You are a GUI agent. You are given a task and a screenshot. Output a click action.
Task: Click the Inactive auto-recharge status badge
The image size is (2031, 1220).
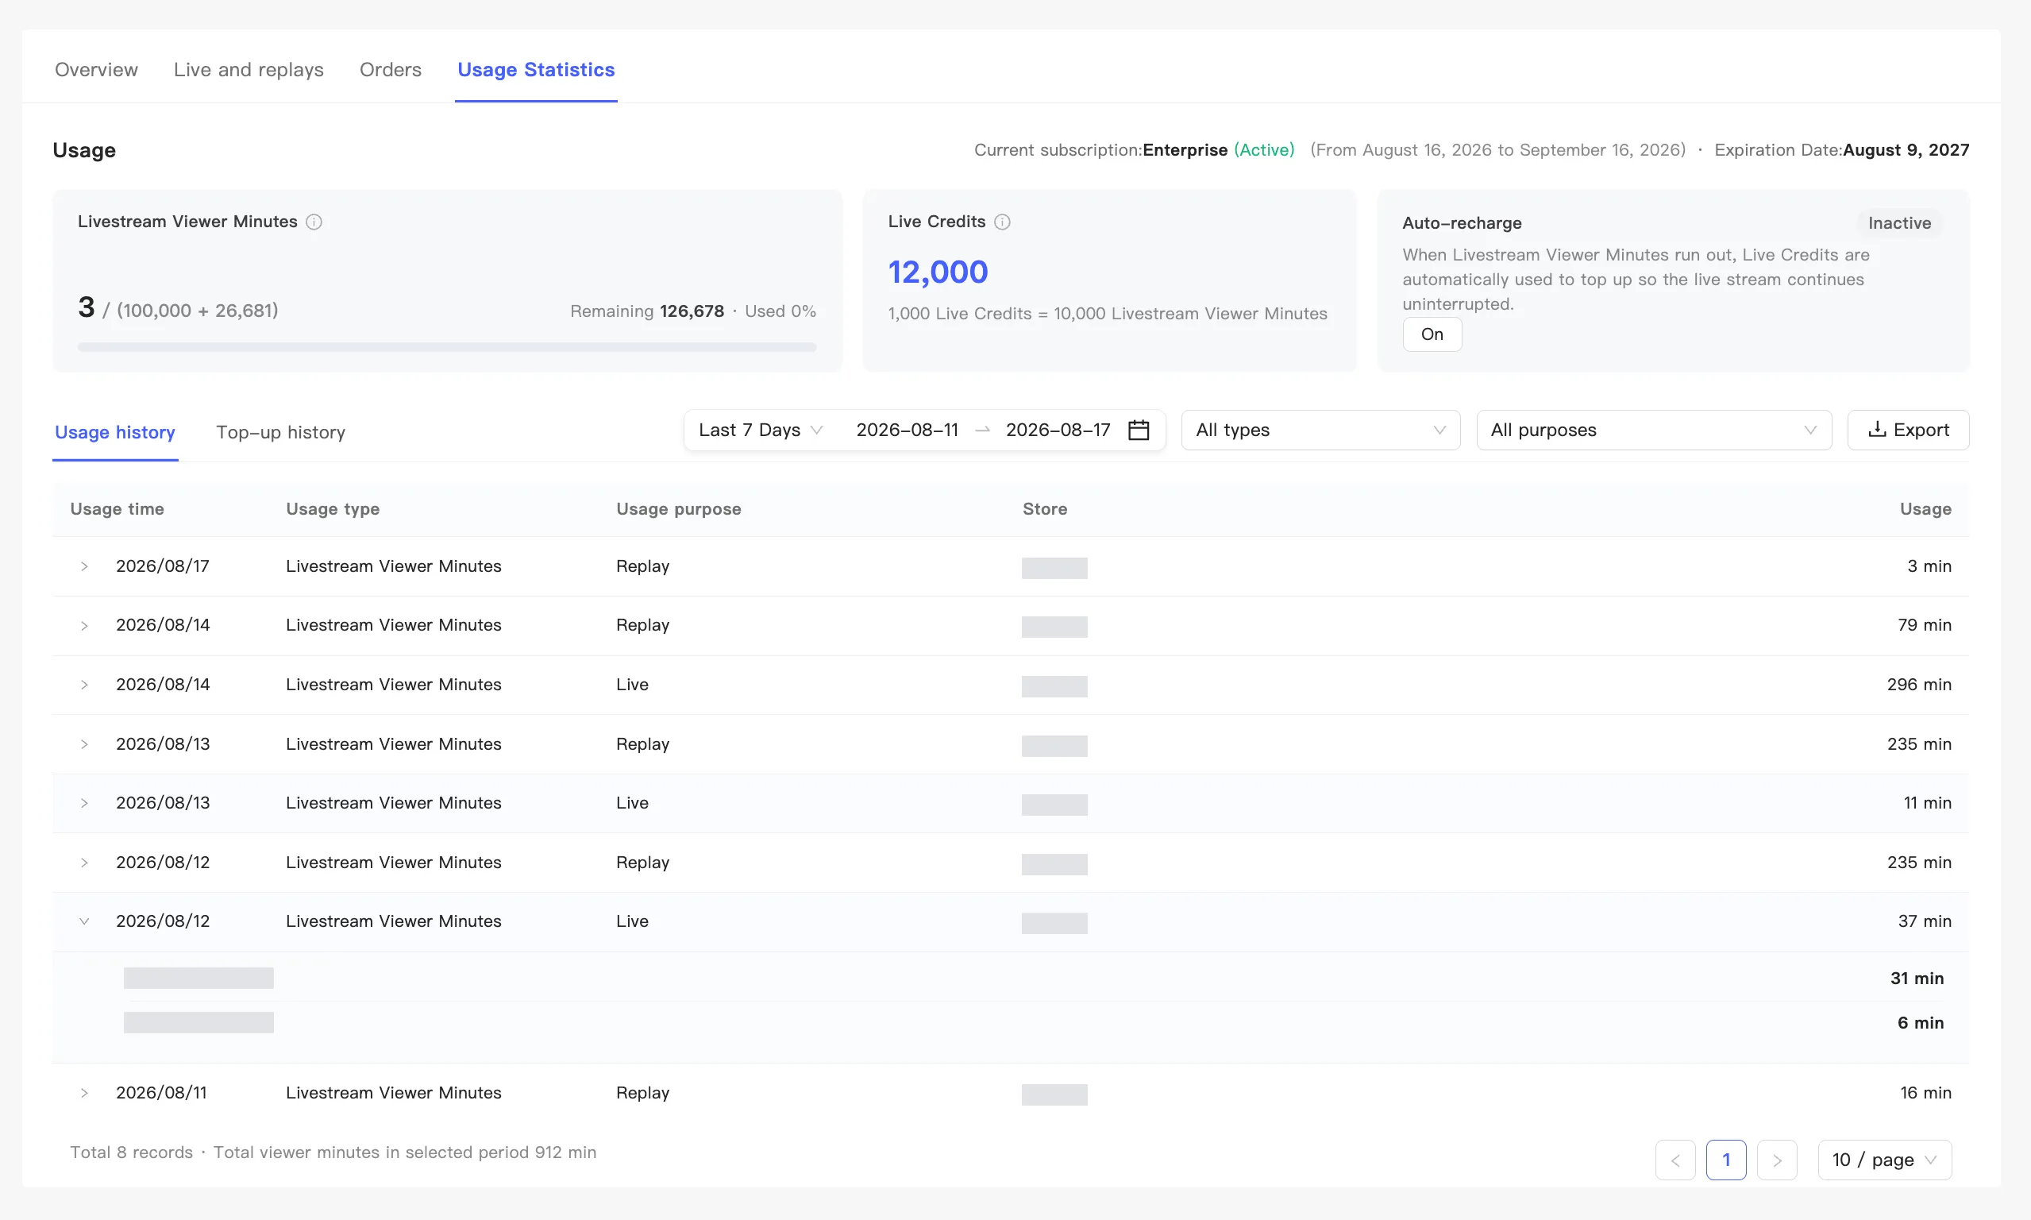click(1899, 222)
